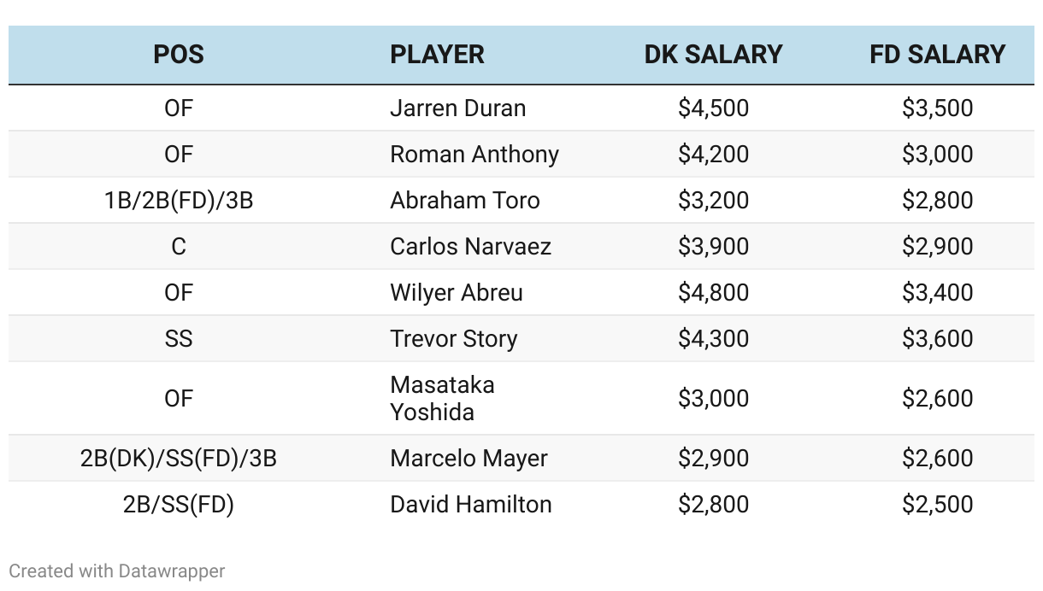The height and width of the screenshot is (591, 1043).
Task: Click Abraham Toro's name cell
Action: (464, 201)
